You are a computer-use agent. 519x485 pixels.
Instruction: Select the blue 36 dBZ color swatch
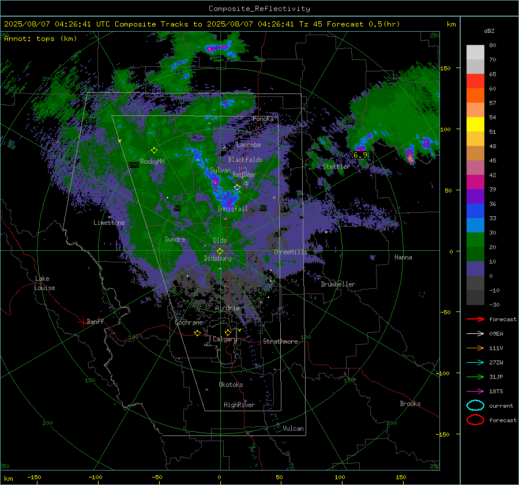[x=475, y=210]
